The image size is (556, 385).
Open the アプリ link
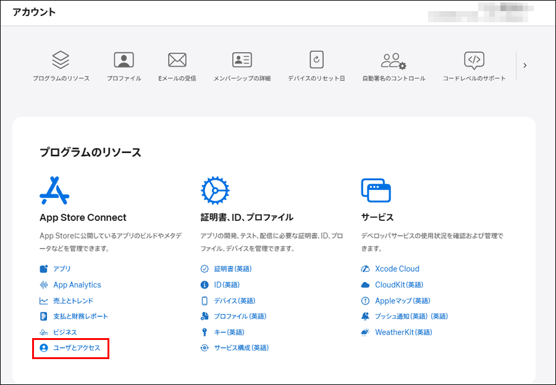(x=62, y=269)
